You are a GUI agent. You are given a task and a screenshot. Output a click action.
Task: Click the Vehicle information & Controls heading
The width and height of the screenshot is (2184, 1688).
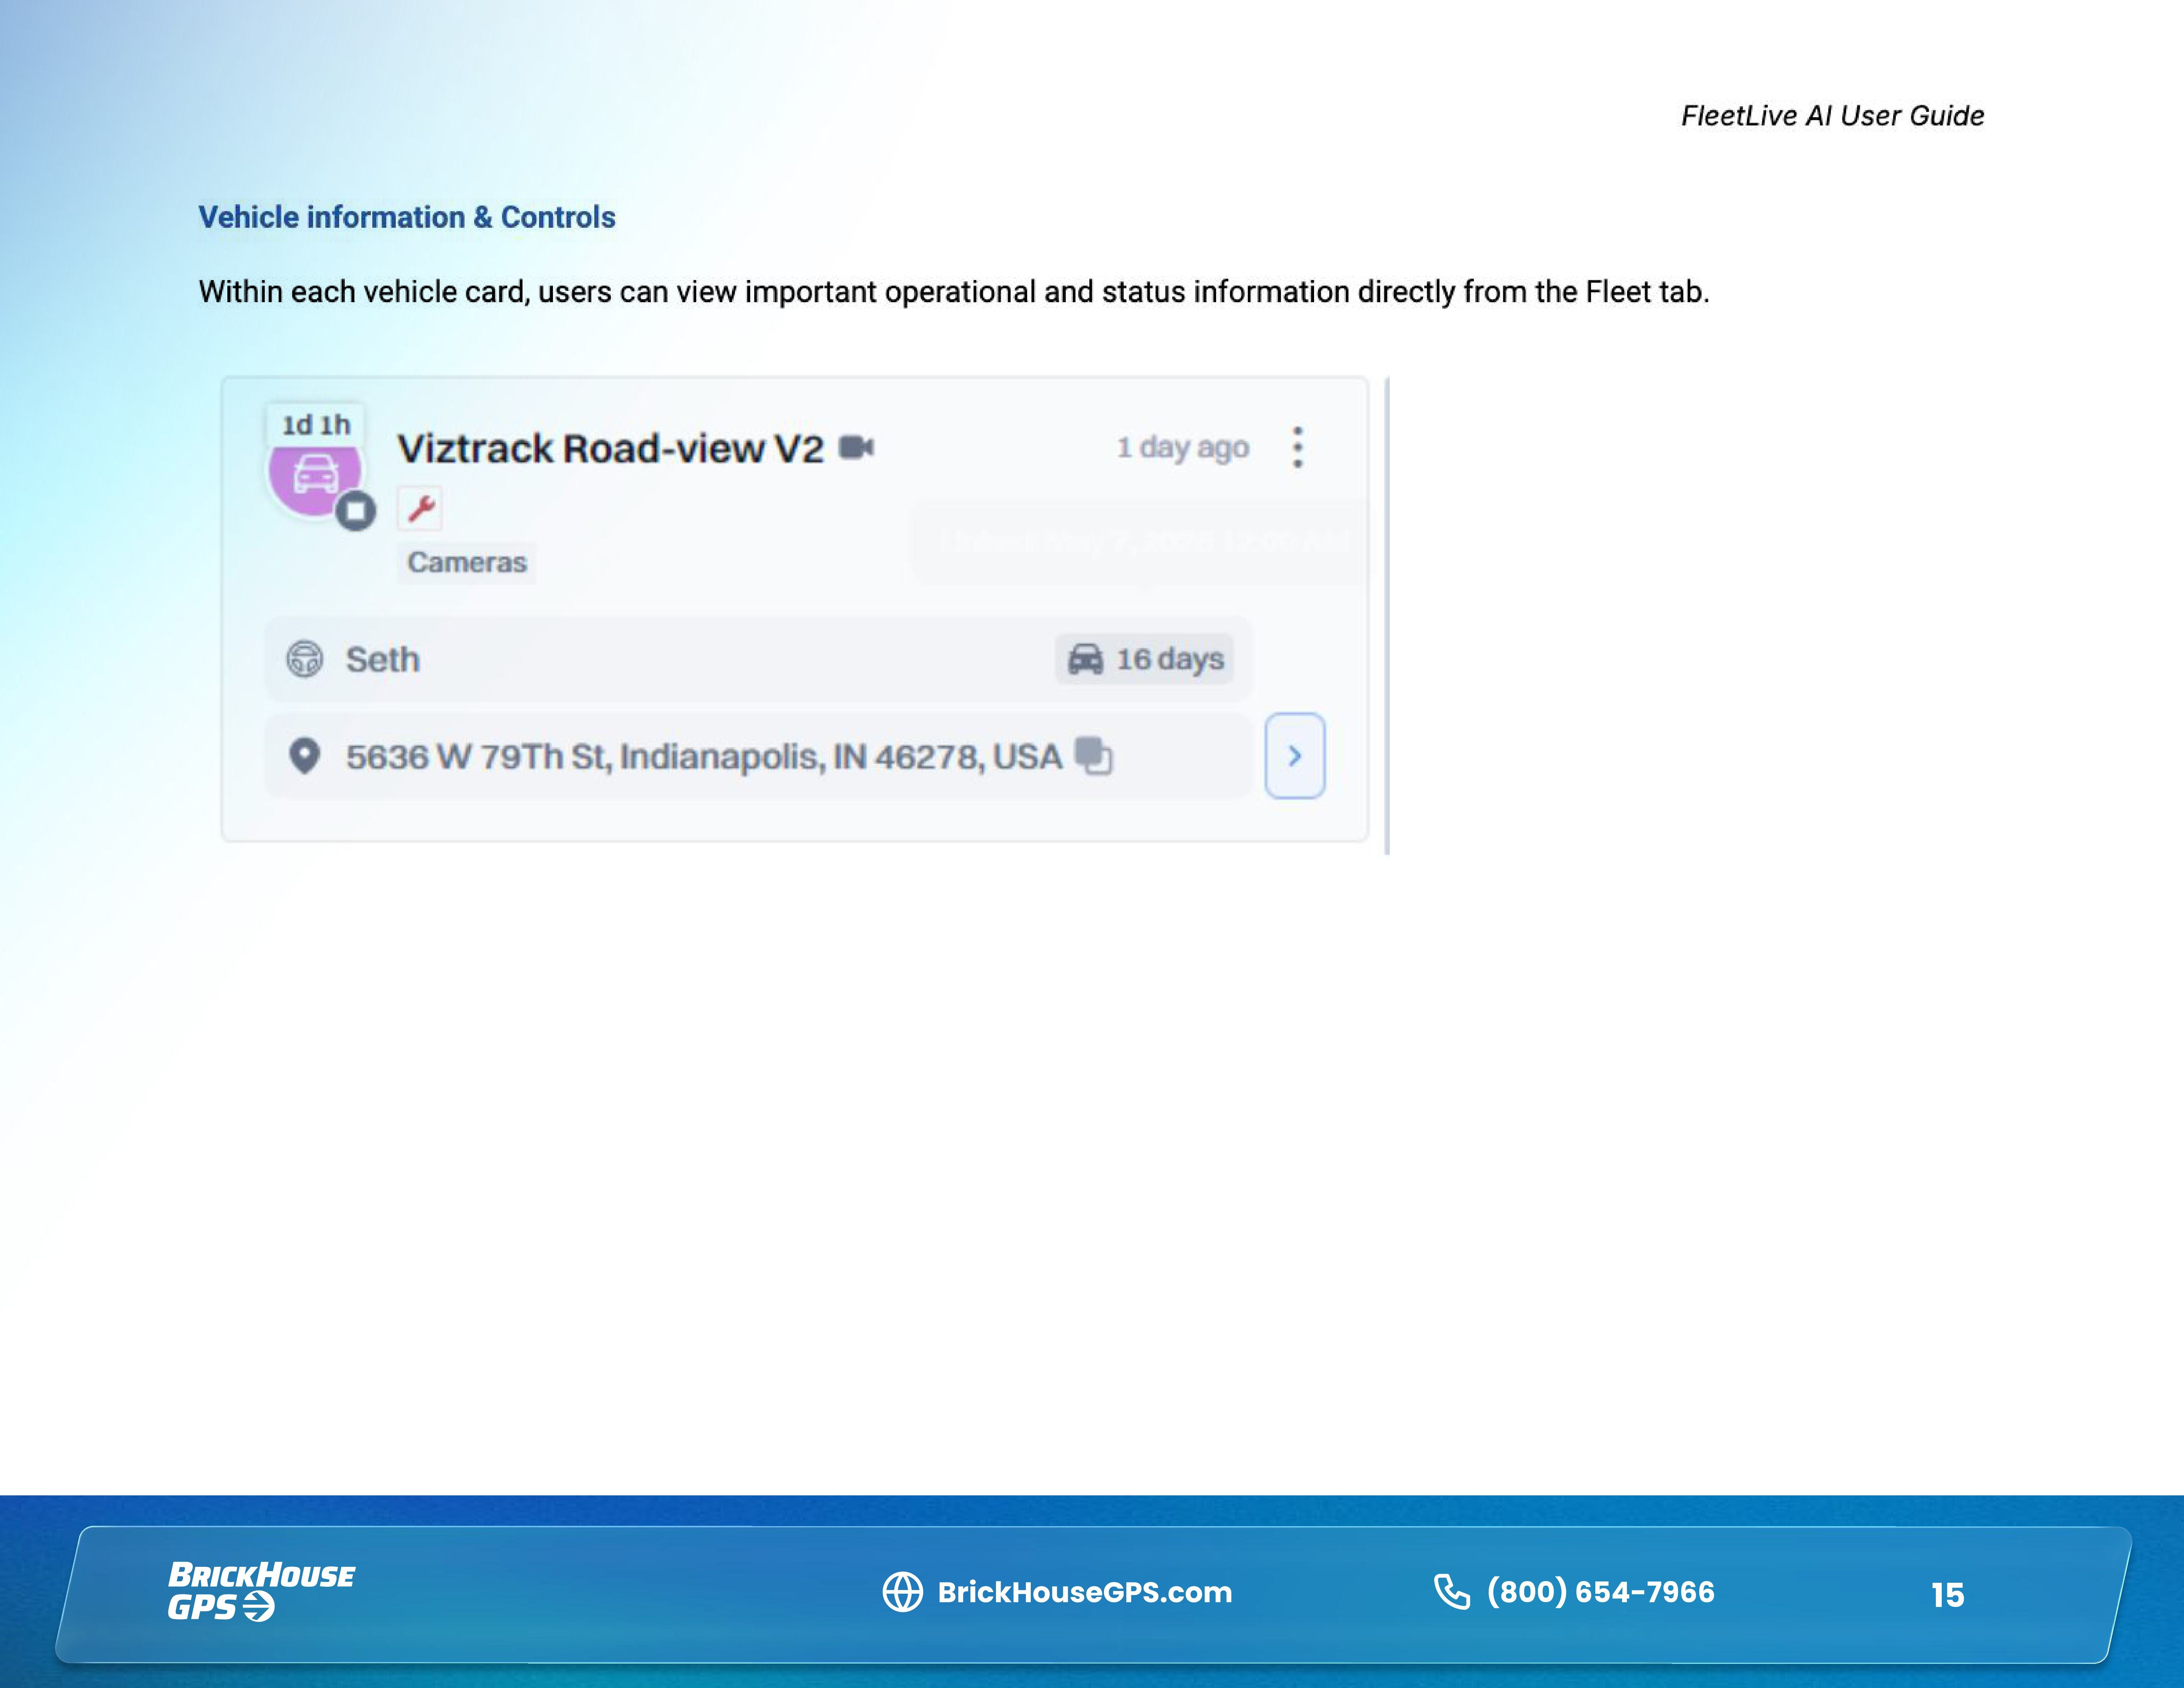407,217
